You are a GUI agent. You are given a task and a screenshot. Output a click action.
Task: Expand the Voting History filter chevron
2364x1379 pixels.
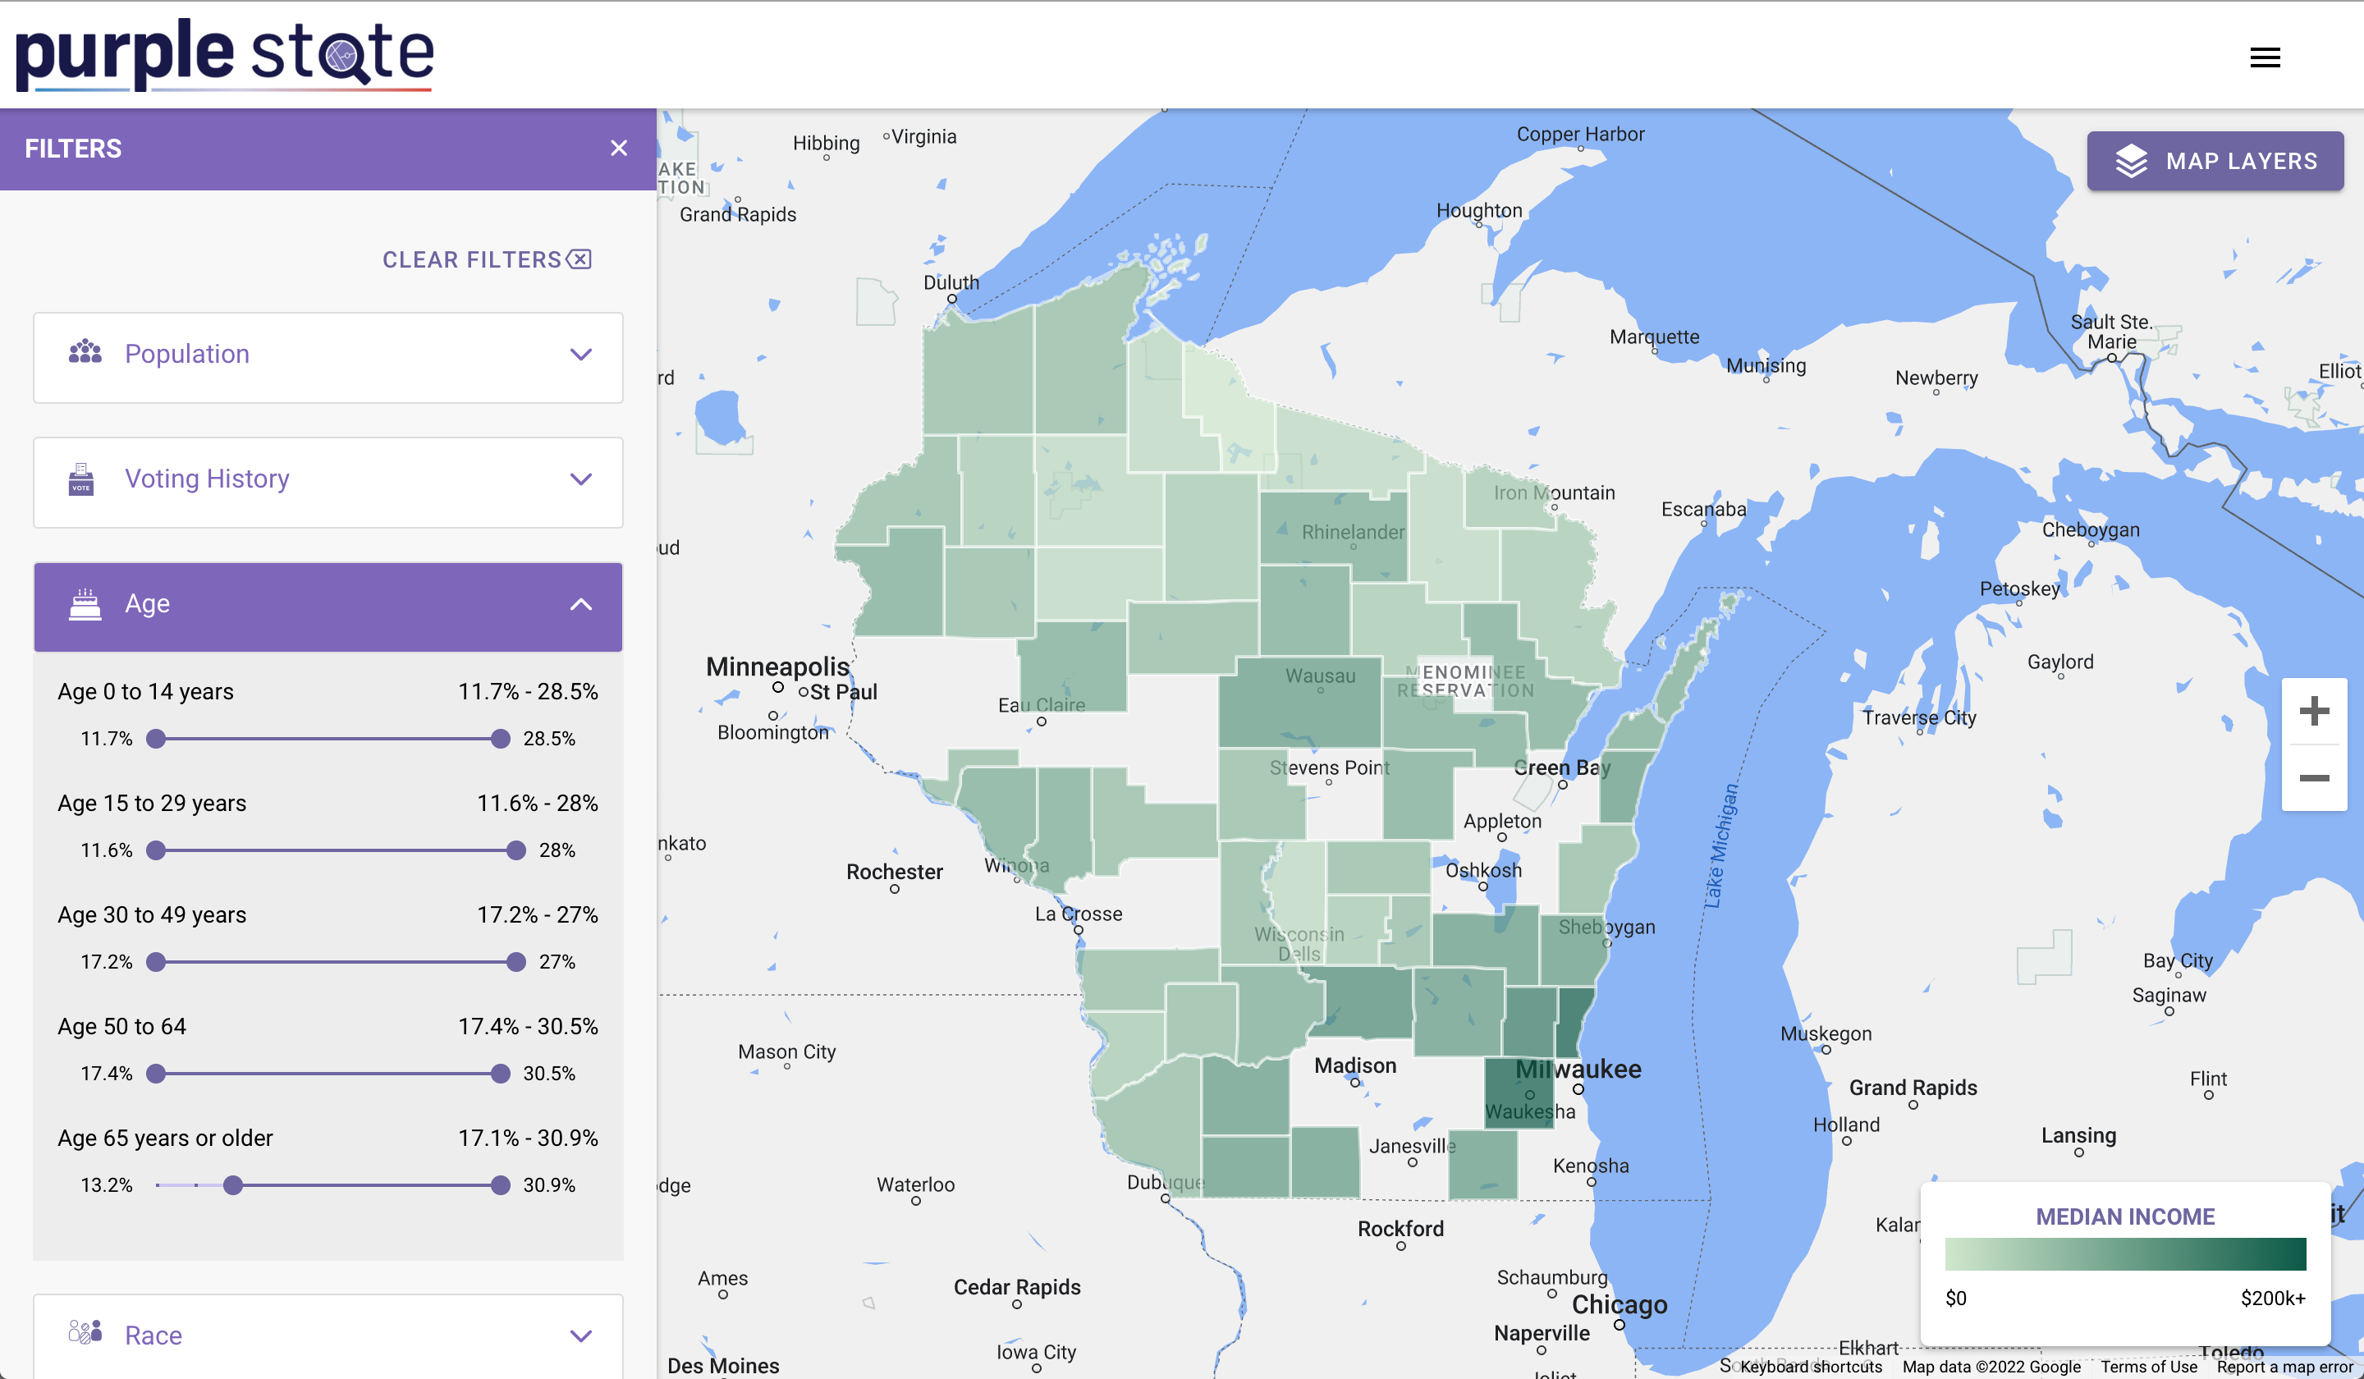tap(580, 479)
